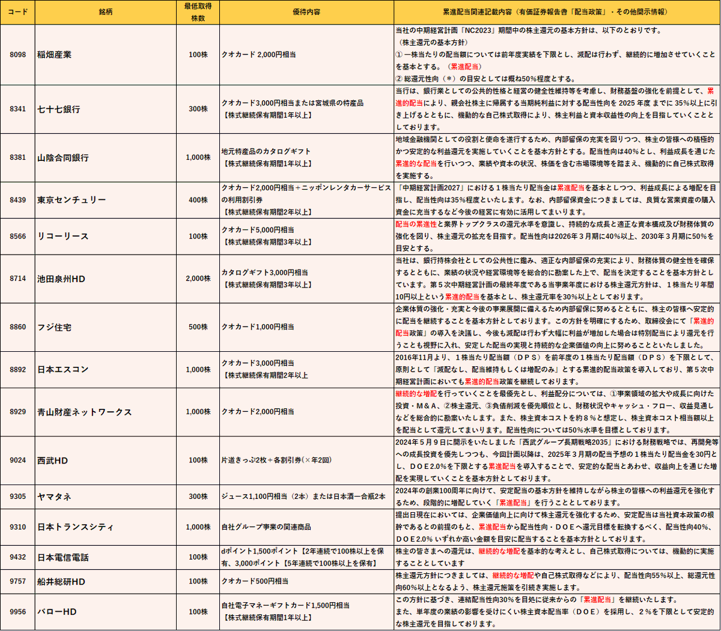Select code cell 8929
This screenshot has width=721, height=631.
[17, 412]
